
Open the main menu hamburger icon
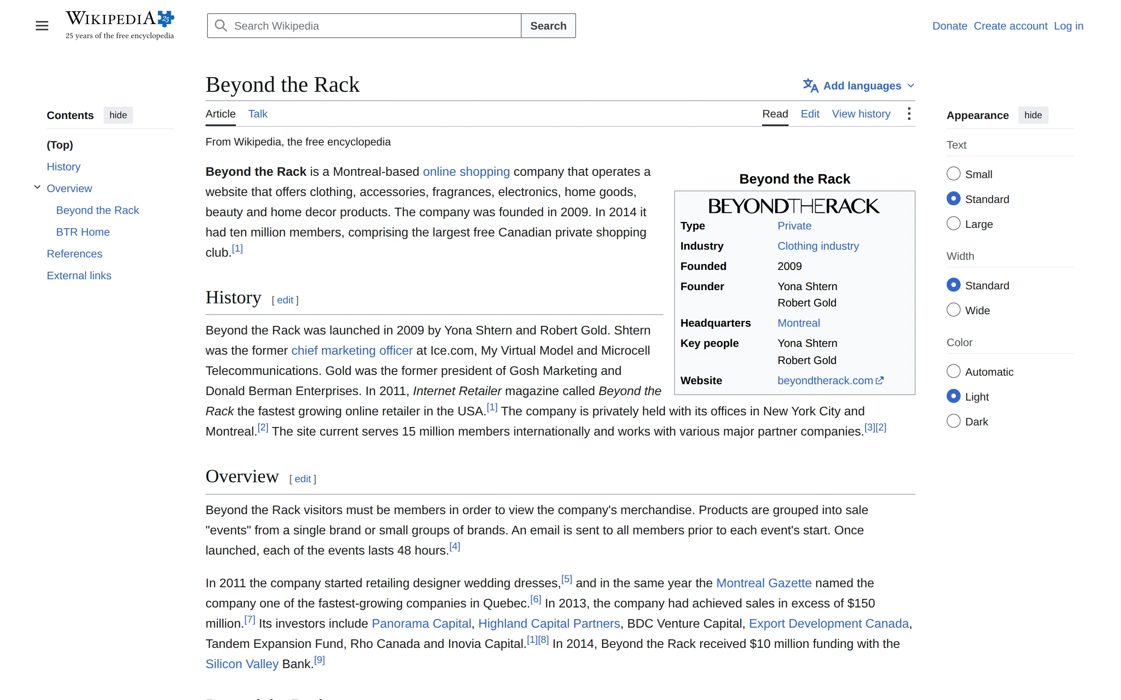(42, 25)
